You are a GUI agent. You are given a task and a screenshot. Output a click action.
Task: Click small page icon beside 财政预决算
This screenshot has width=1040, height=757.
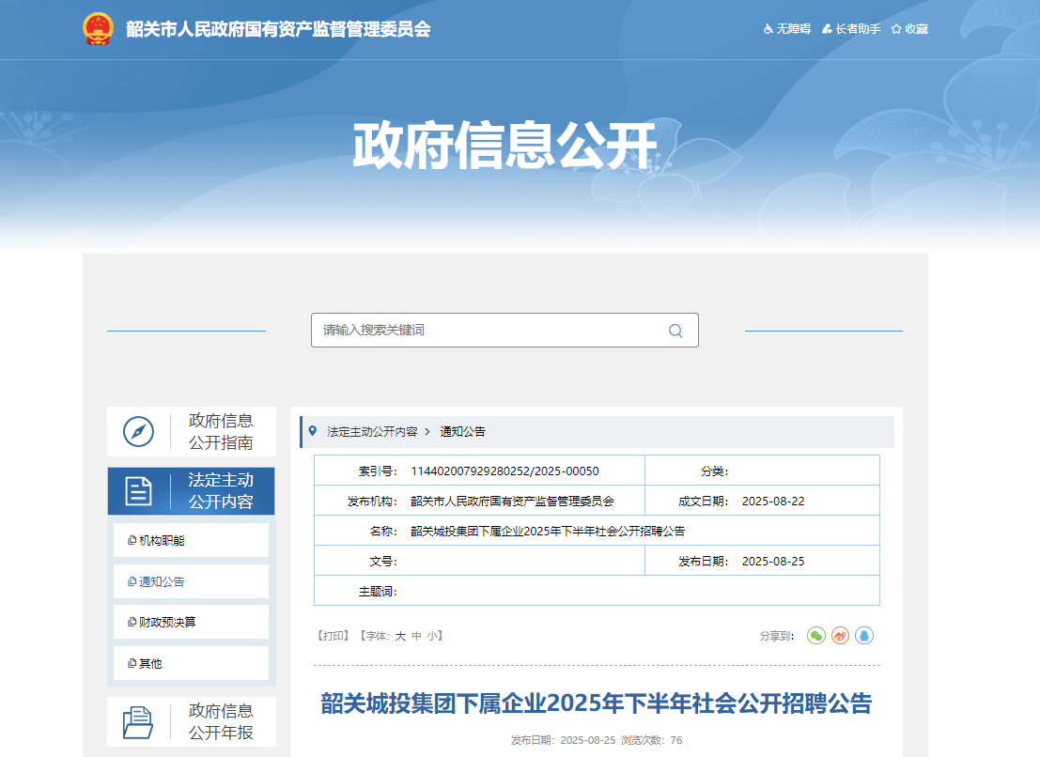132,622
